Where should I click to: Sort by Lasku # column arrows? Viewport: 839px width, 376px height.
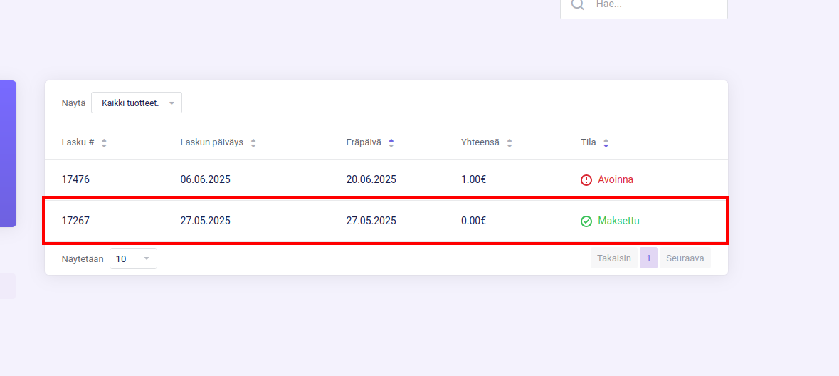tap(105, 143)
